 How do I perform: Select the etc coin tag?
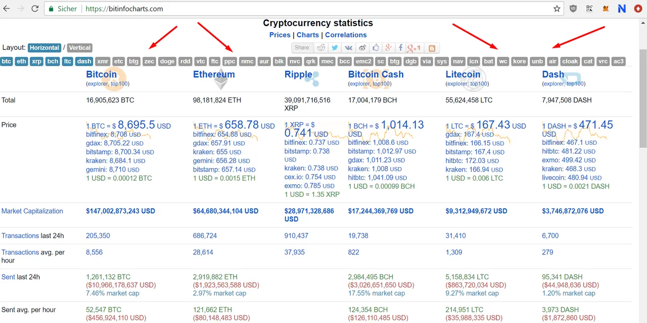pos(119,62)
